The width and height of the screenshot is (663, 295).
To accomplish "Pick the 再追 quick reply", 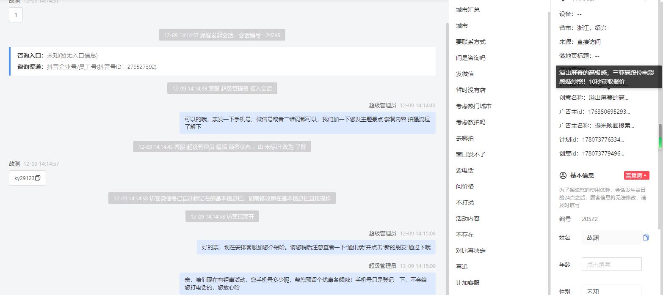I will click(462, 267).
